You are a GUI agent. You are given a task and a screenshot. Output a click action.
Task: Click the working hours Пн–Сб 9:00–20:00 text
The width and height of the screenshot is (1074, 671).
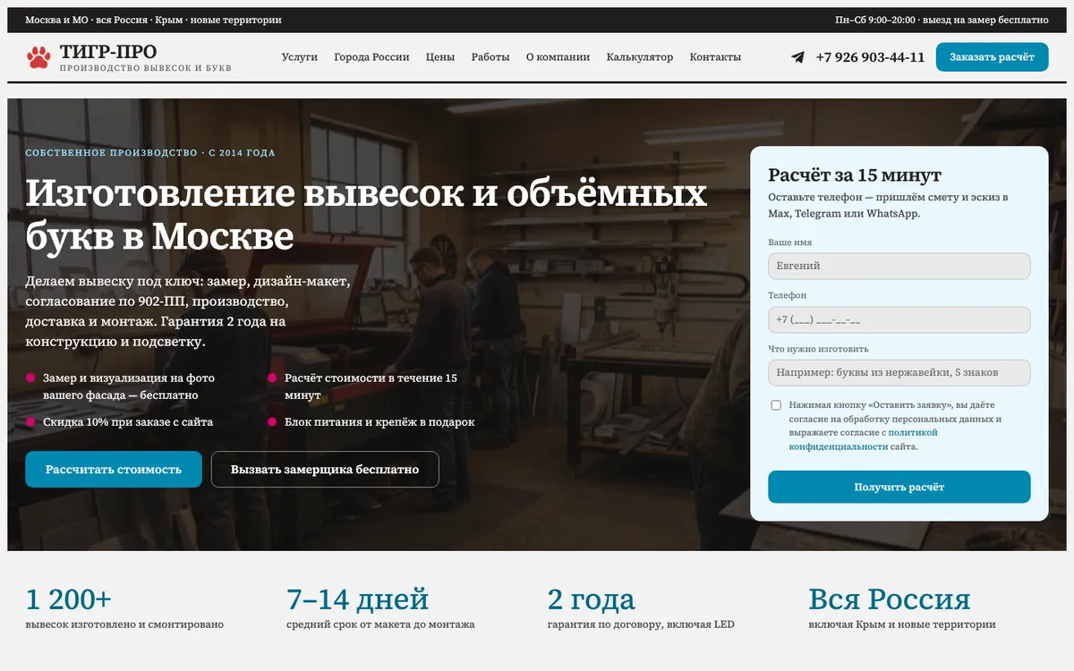click(x=875, y=20)
